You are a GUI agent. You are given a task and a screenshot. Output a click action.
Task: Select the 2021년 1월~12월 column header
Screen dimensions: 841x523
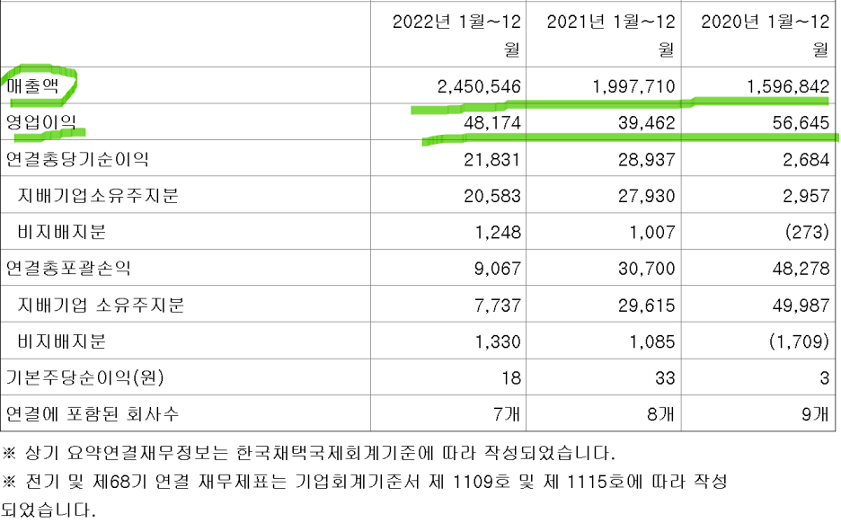(x=611, y=35)
